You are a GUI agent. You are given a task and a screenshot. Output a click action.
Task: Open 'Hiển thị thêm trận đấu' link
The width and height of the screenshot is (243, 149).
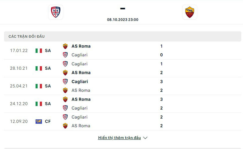click(119, 138)
